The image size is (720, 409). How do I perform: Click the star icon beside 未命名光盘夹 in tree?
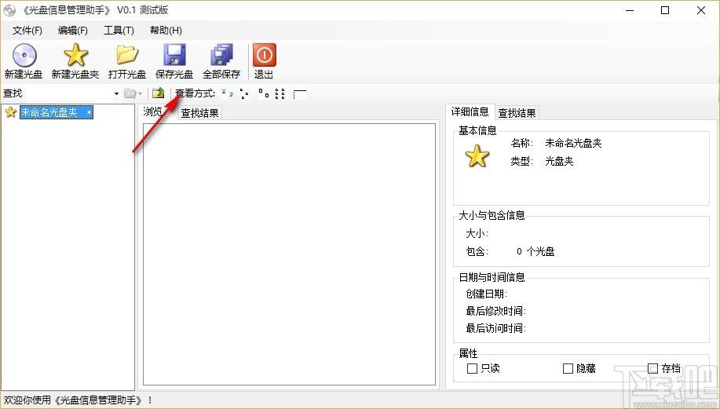click(x=10, y=112)
